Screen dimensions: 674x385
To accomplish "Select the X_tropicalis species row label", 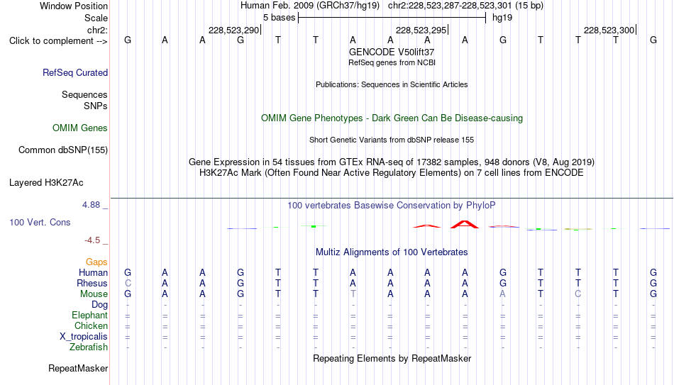I will click(84, 337).
